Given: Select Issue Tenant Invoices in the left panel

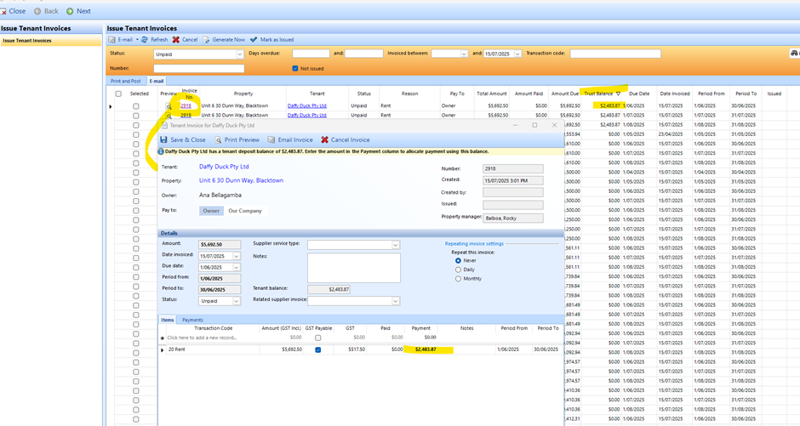Looking at the screenshot, I should (x=50, y=41).
